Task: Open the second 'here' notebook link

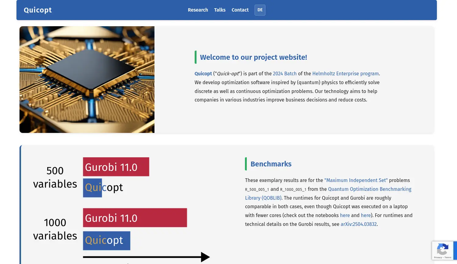Action: coord(366,216)
